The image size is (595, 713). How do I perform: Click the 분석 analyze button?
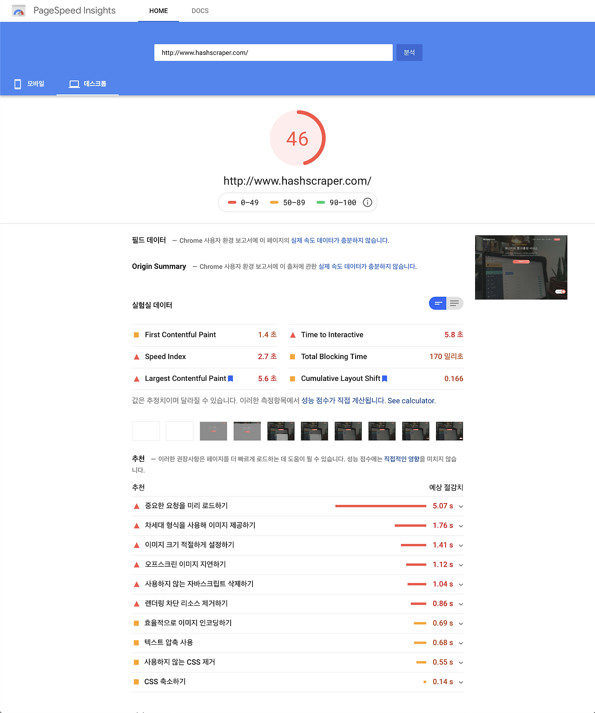[409, 52]
